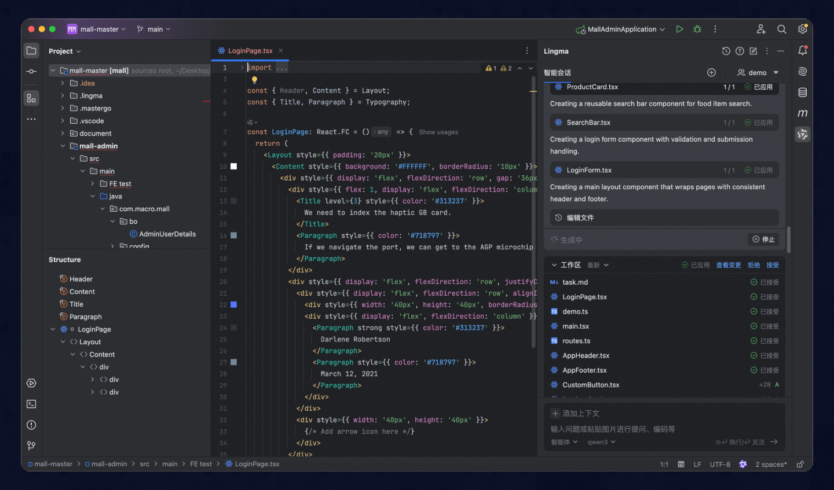Open the main branch dropdown

[x=154, y=29]
